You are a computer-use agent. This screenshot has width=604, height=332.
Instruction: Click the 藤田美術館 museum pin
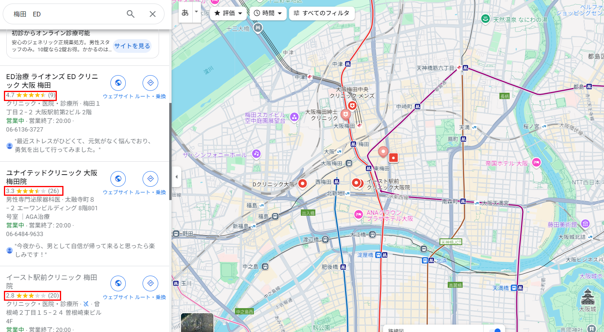click(585, 224)
